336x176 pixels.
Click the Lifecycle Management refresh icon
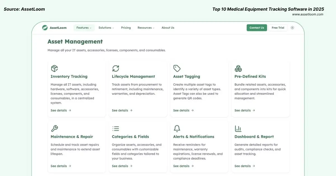[116, 68]
